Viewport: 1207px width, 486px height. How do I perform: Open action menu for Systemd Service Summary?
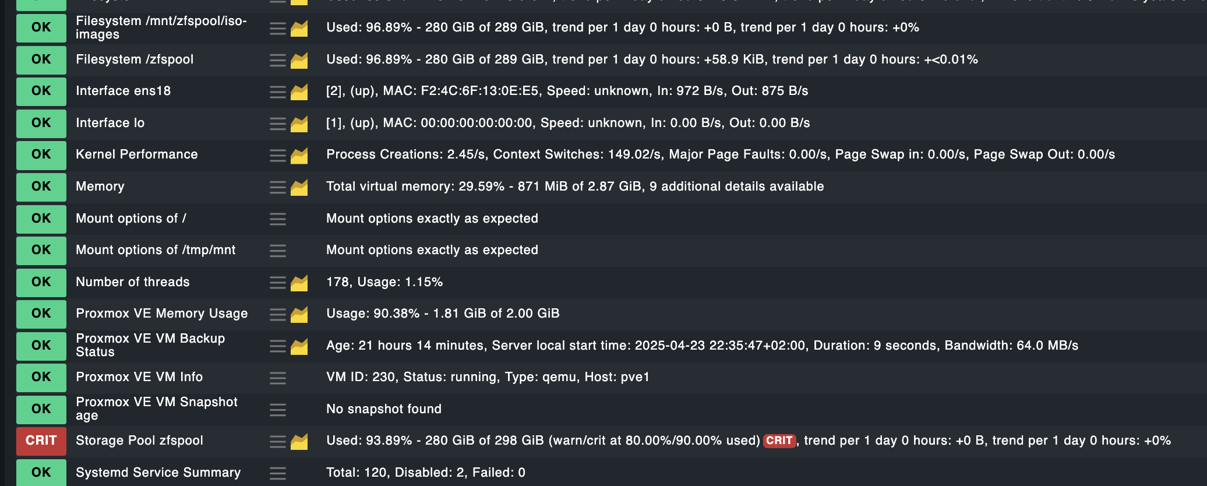tap(278, 473)
